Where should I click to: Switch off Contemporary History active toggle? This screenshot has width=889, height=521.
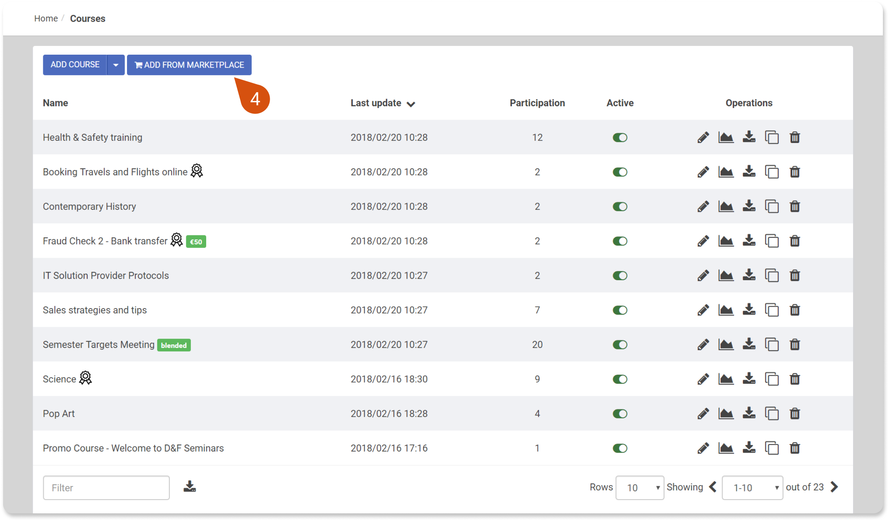click(x=620, y=206)
